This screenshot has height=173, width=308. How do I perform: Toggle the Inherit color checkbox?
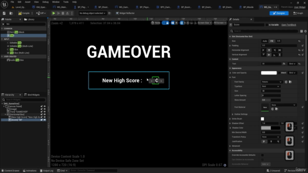tap(279, 73)
